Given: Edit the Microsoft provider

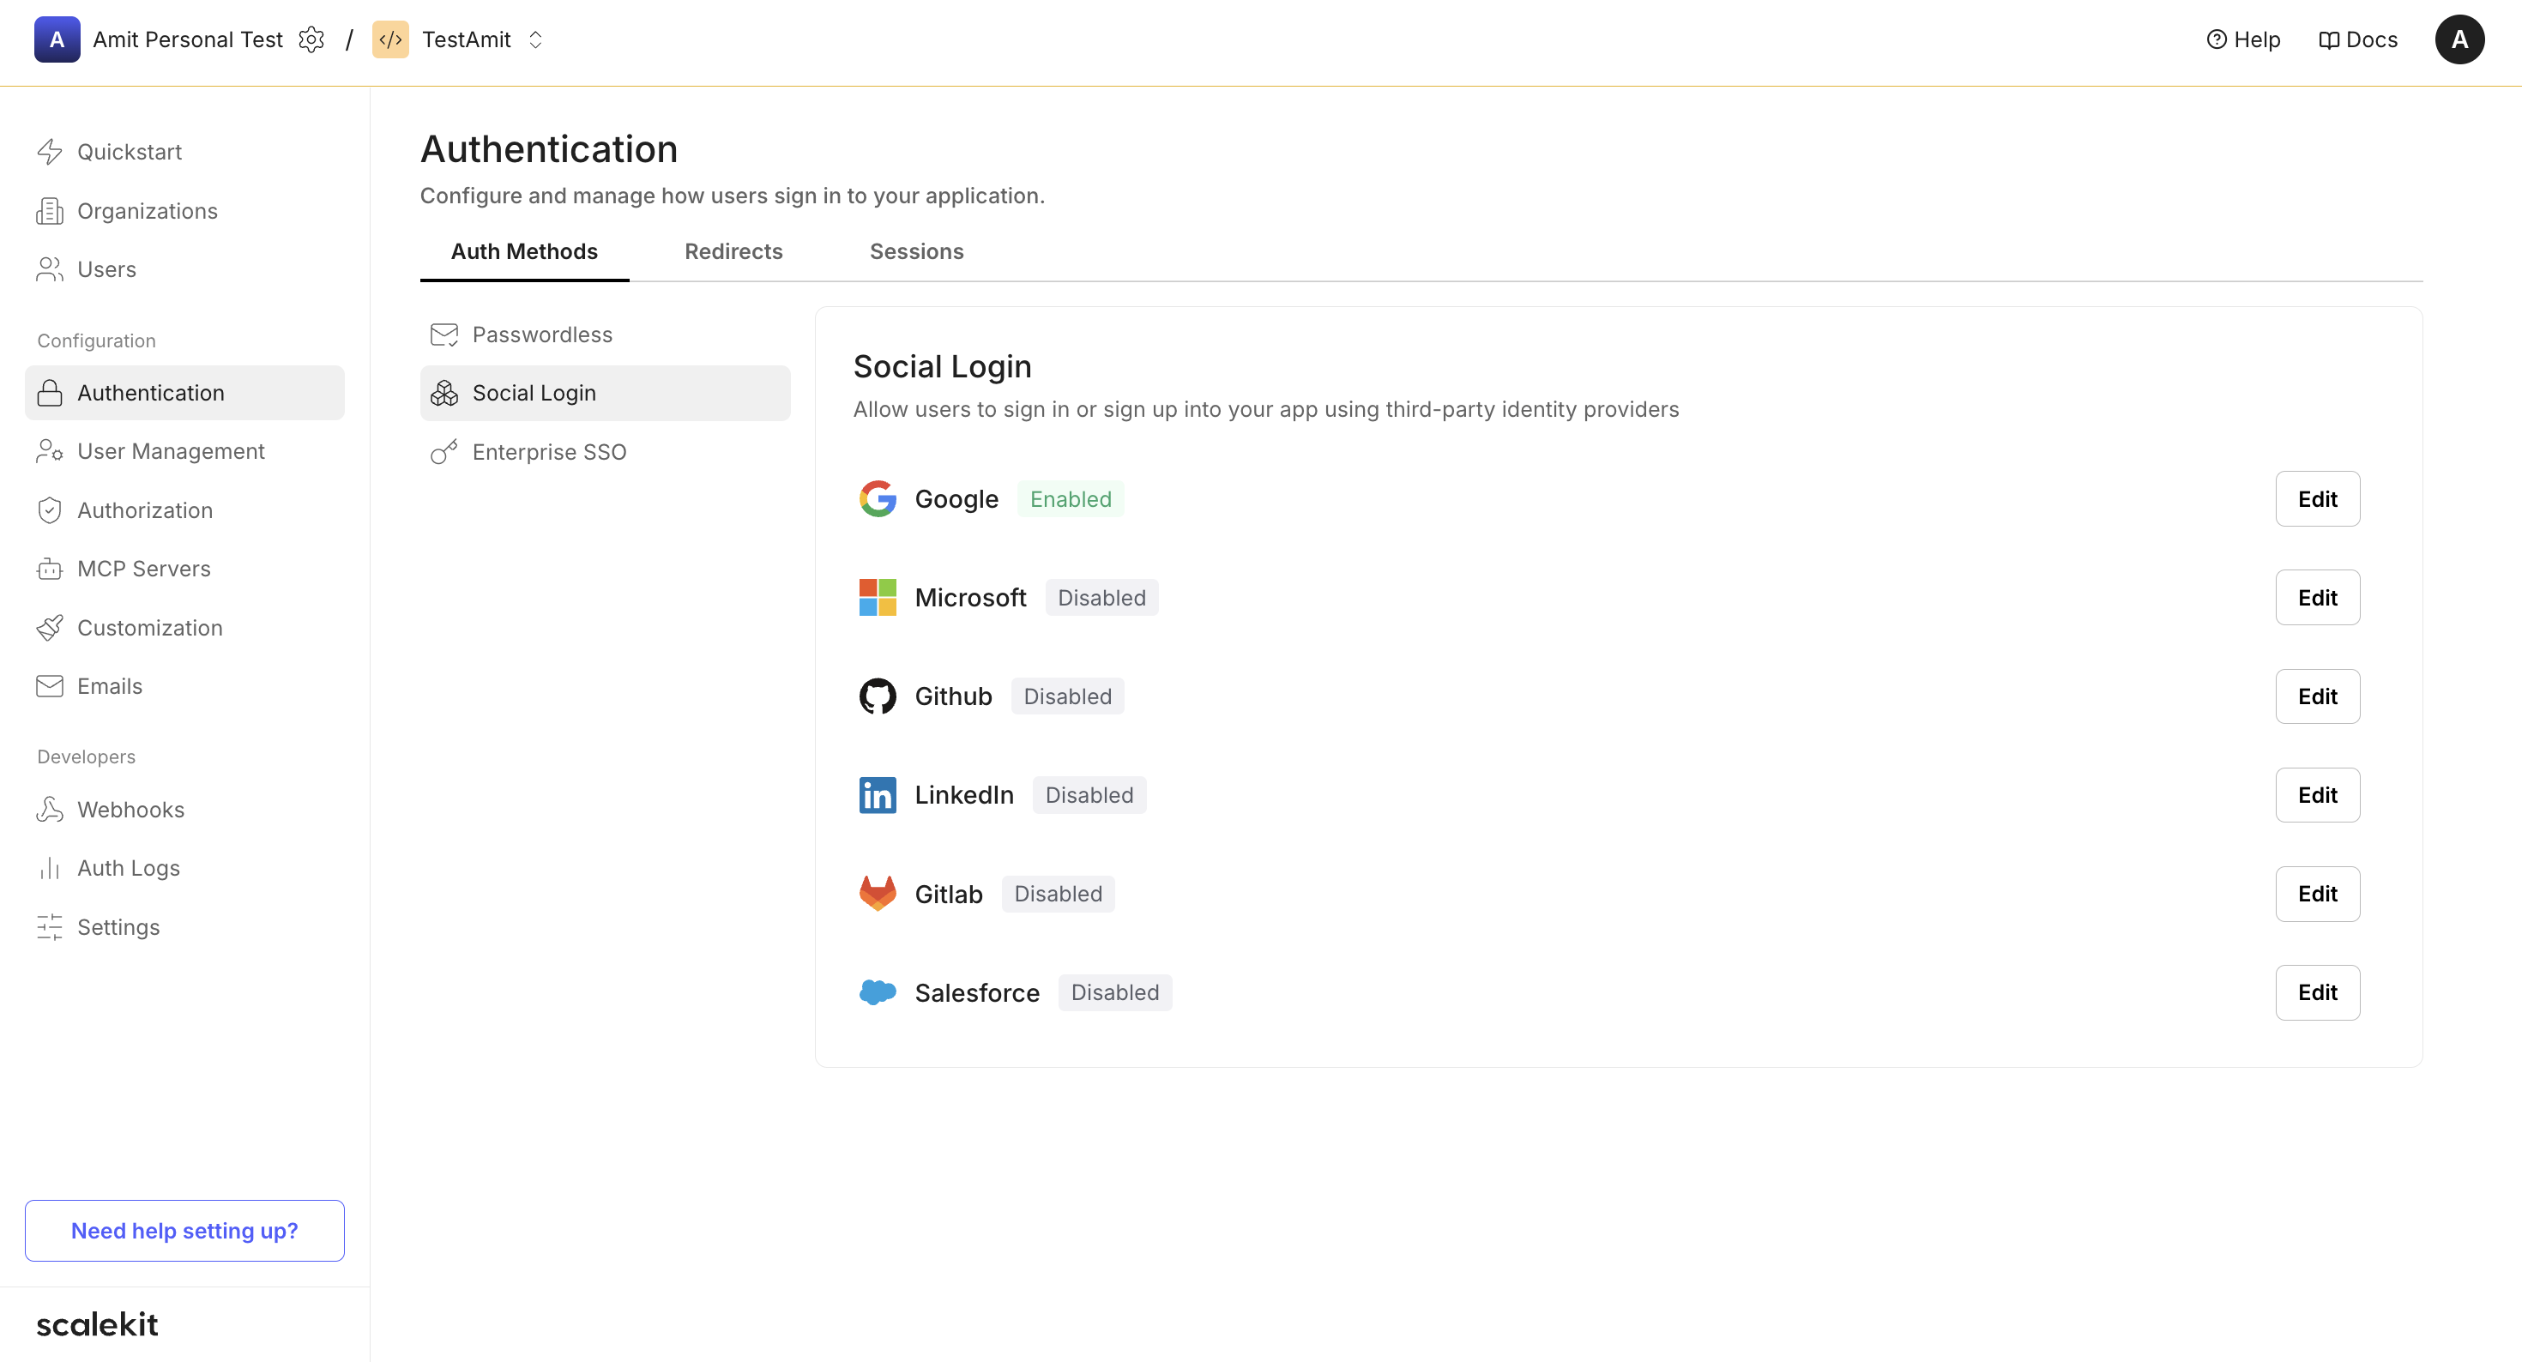Looking at the screenshot, I should [2316, 597].
